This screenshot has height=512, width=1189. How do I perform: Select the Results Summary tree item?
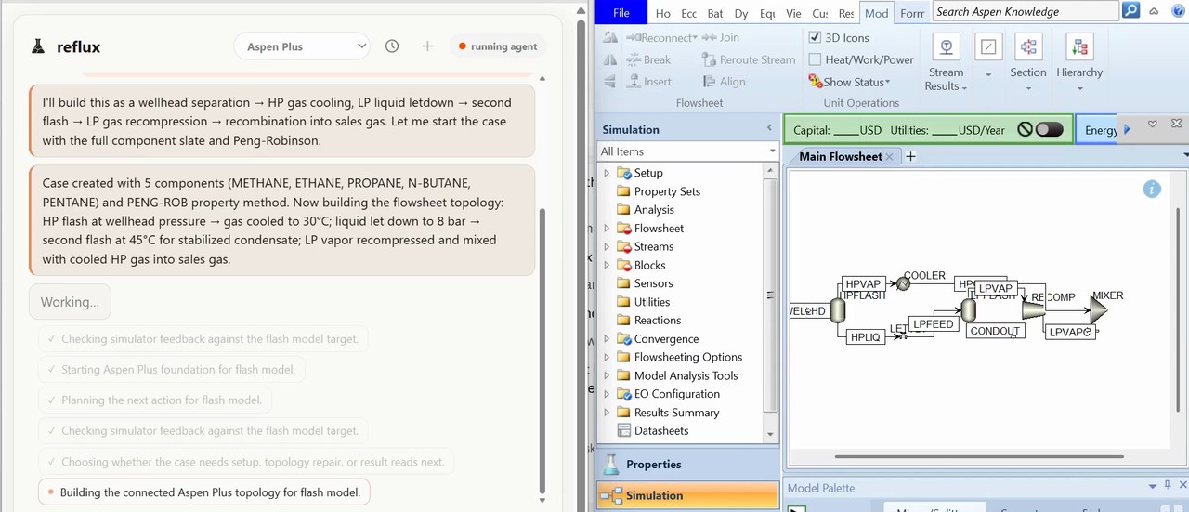(676, 413)
